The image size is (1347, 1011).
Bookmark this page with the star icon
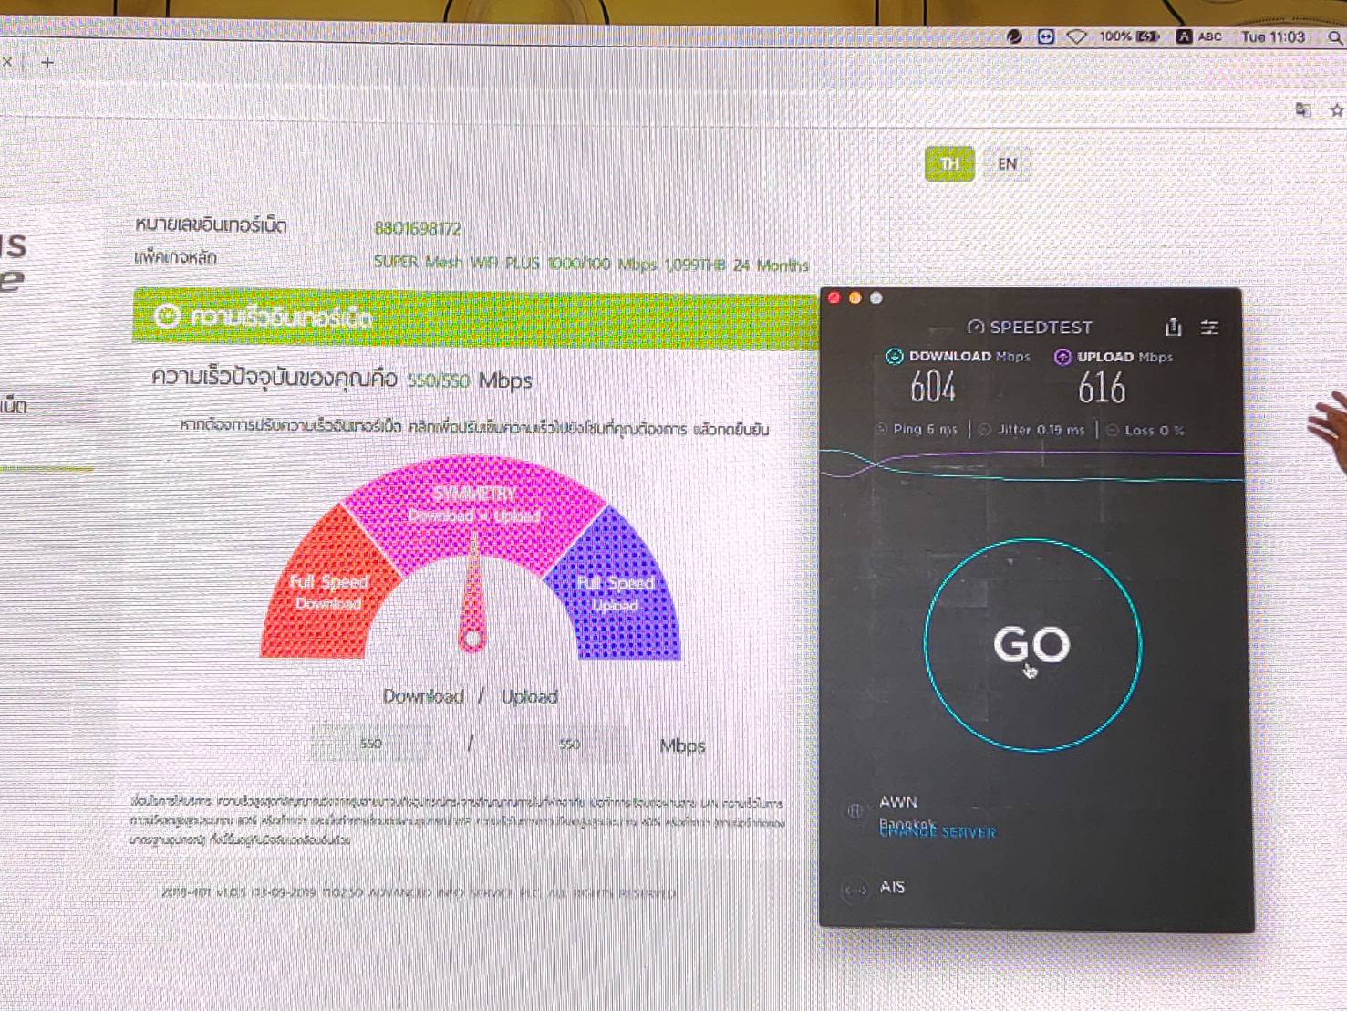(x=1337, y=110)
